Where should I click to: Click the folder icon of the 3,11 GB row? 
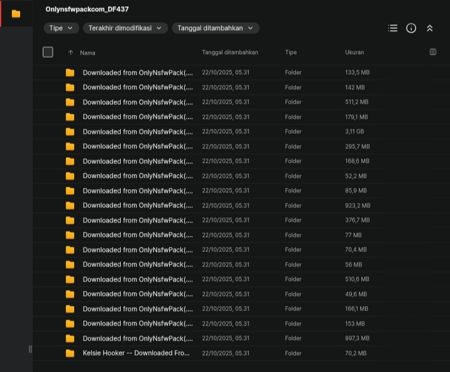[70, 132]
